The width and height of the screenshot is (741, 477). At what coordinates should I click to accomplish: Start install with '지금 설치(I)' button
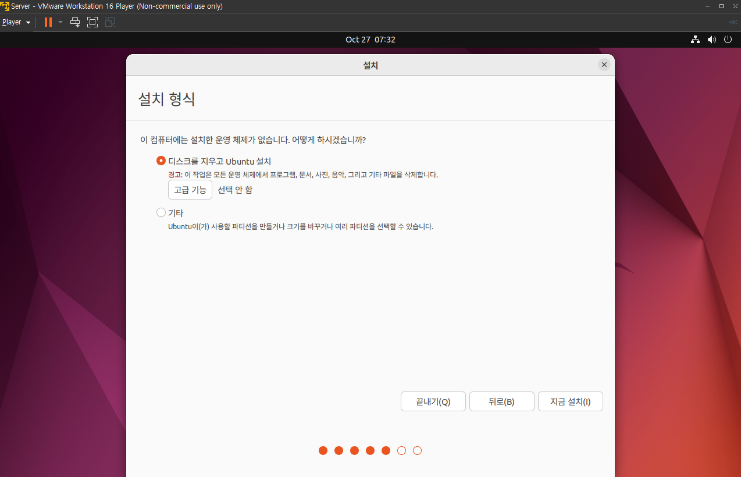pyautogui.click(x=571, y=401)
